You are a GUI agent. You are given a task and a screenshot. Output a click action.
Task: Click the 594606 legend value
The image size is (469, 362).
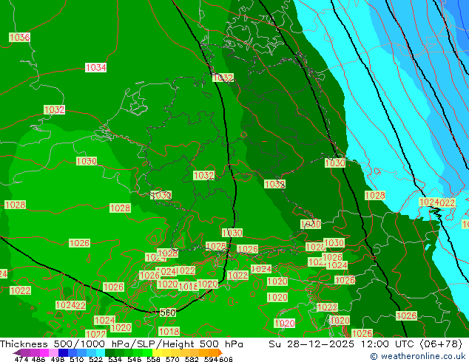point(218,359)
